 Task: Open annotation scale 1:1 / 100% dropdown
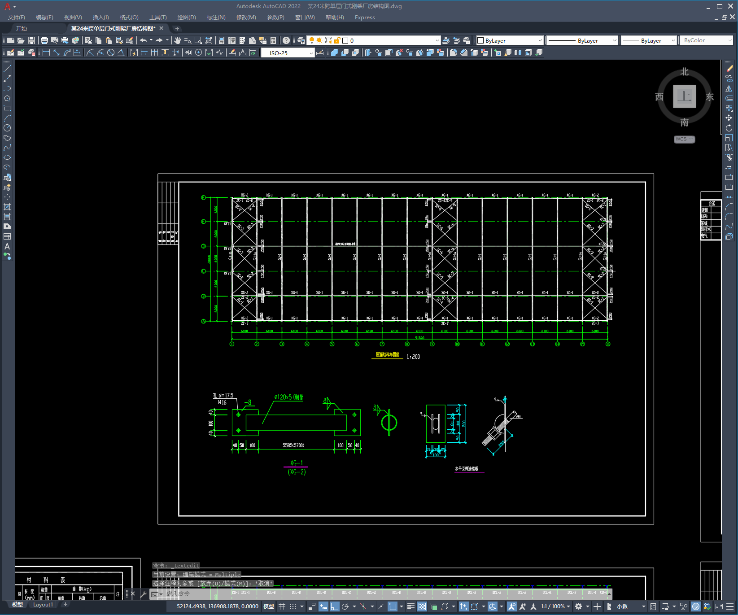coord(555,606)
